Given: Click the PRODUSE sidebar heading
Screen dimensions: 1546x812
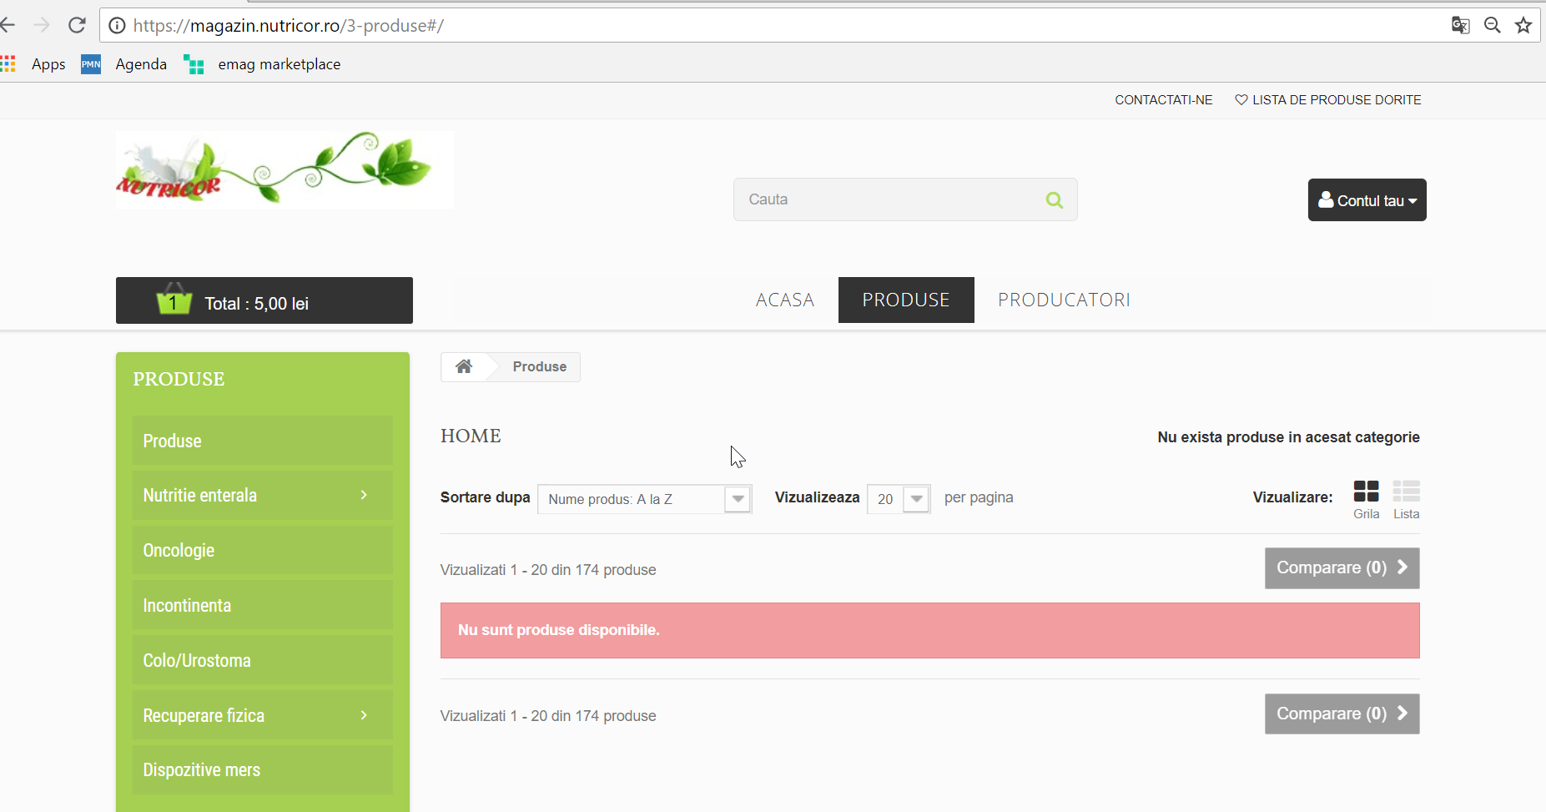Looking at the screenshot, I should [x=179, y=379].
